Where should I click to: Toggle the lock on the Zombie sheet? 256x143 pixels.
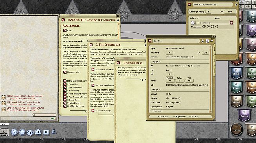click(203, 41)
